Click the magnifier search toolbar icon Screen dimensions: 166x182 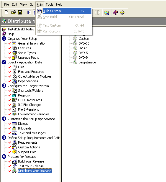(106, 12)
